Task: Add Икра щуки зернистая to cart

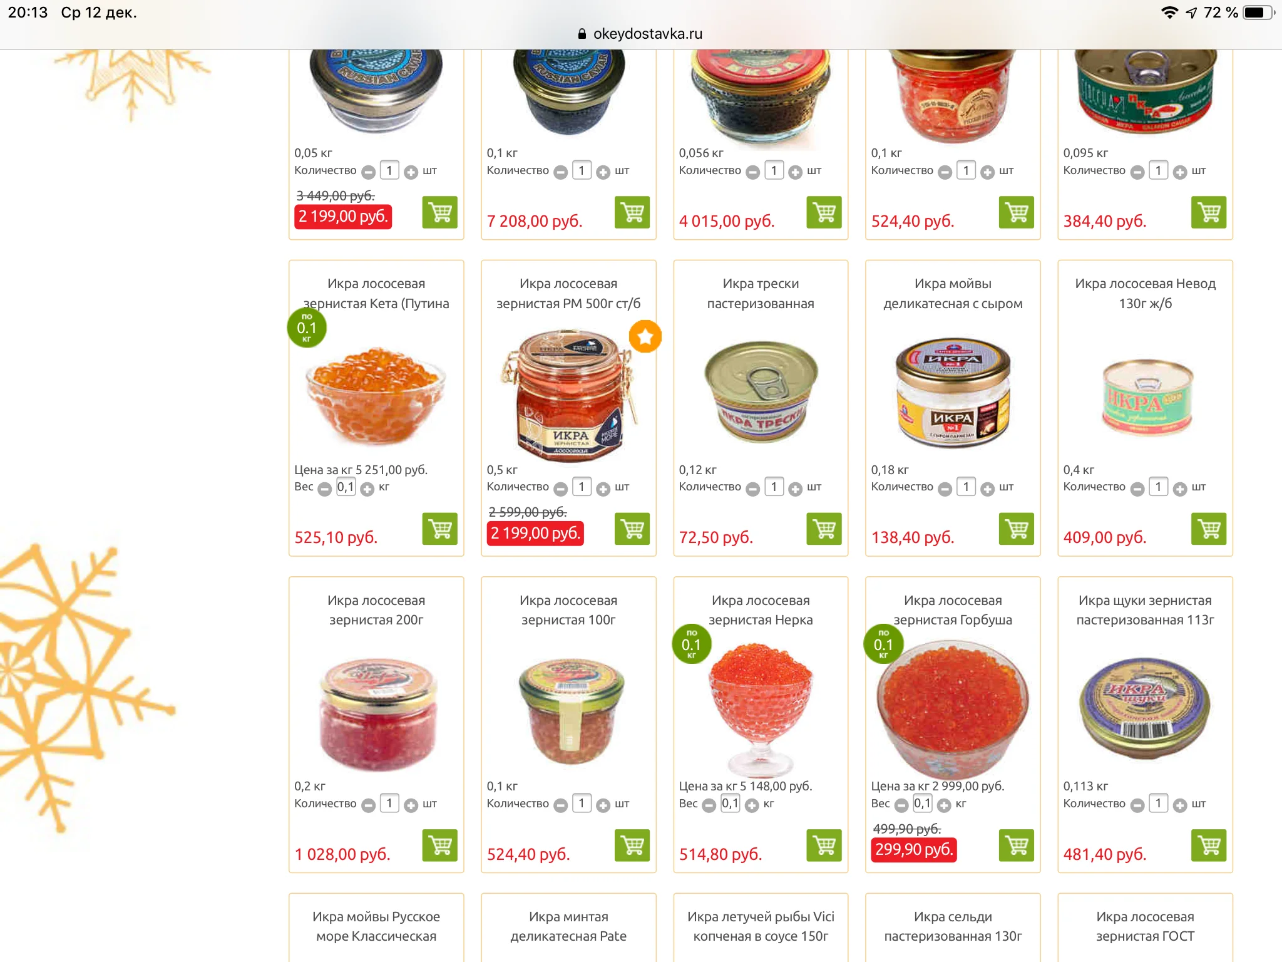Action: (1208, 846)
